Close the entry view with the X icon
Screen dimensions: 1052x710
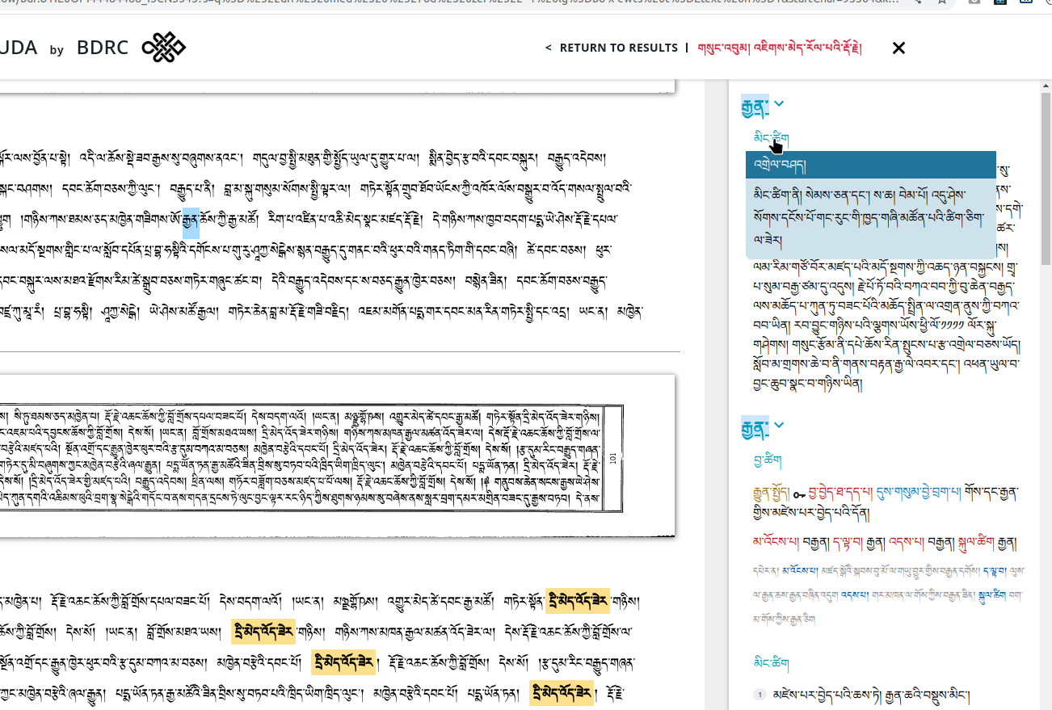pyautogui.click(x=898, y=48)
